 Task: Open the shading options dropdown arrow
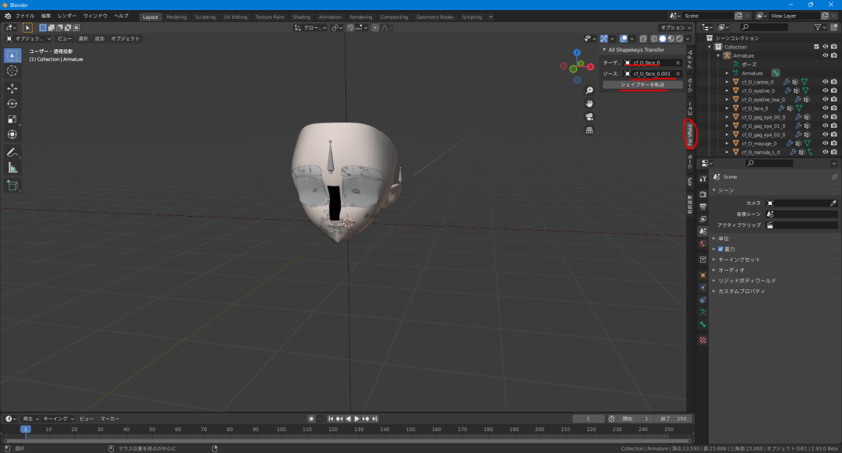click(x=688, y=39)
